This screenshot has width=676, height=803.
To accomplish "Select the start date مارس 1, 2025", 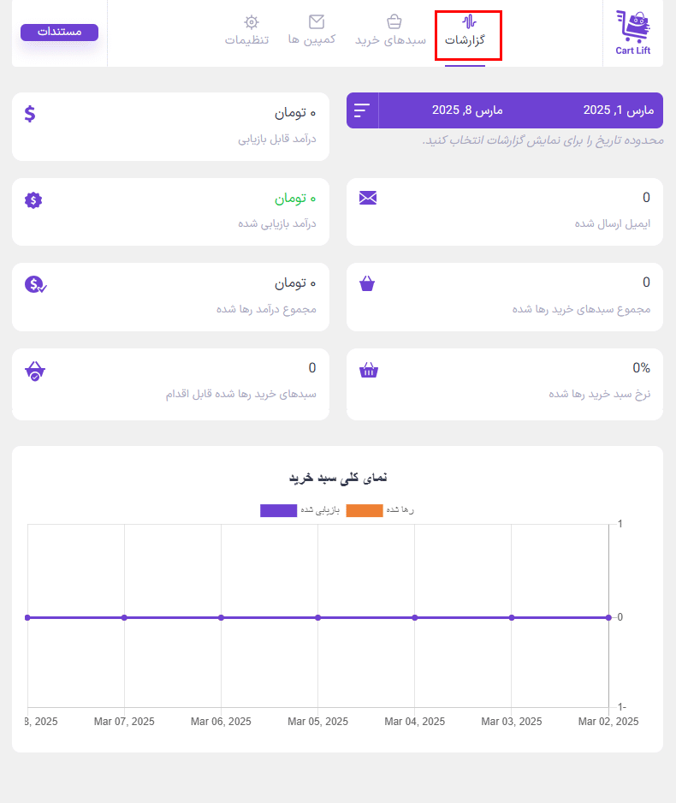I will coord(618,110).
